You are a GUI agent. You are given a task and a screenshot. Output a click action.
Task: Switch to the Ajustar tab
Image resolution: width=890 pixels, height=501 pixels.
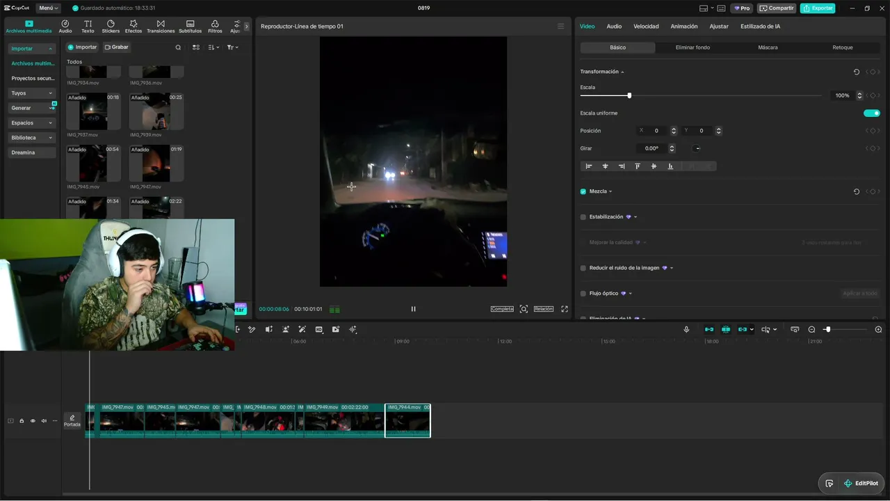719,26
